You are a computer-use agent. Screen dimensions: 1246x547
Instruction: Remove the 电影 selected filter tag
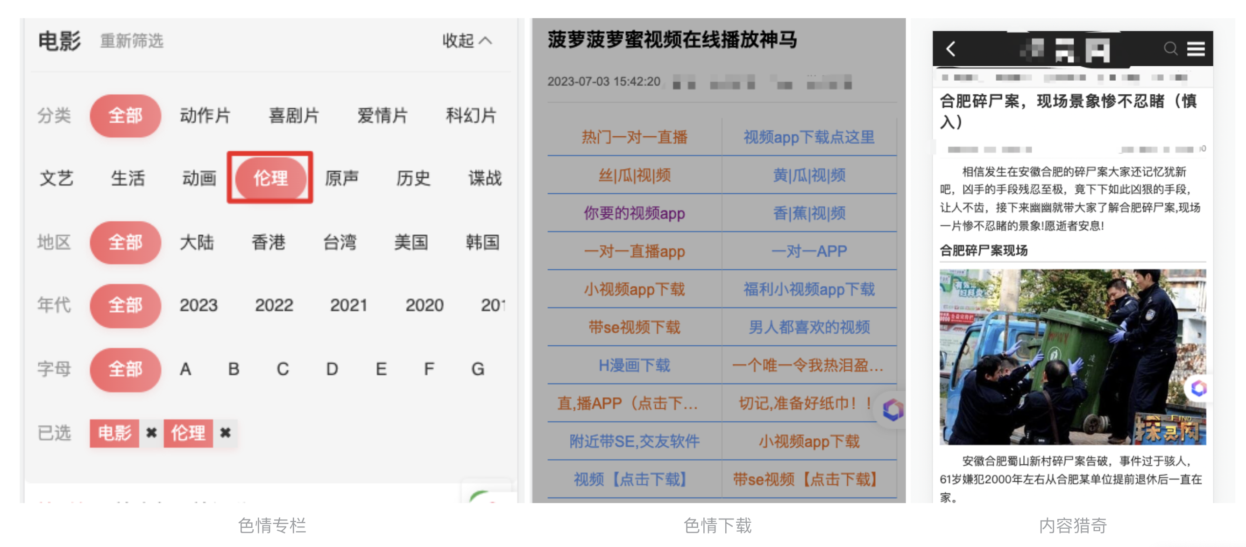coord(151,433)
